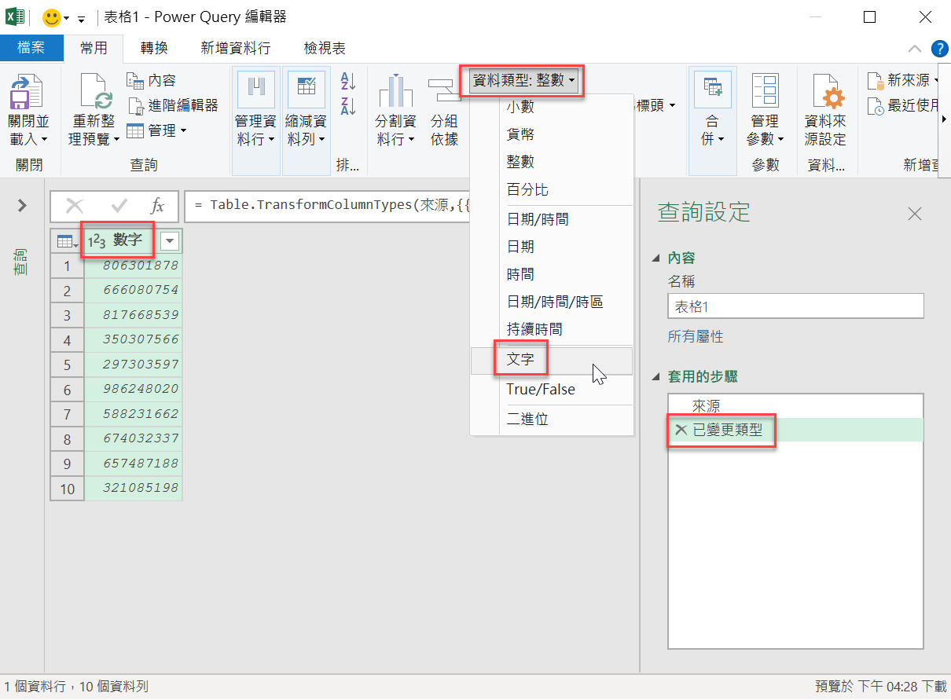Edit the 名稱 field 表格1
Viewport: 951px width, 700px height.
796,306
